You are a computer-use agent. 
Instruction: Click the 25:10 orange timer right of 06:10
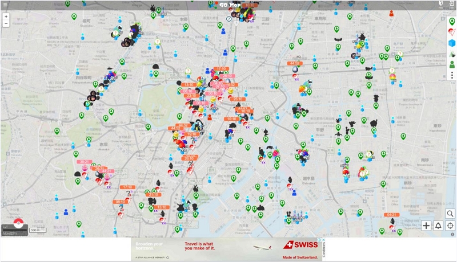pos(238,99)
